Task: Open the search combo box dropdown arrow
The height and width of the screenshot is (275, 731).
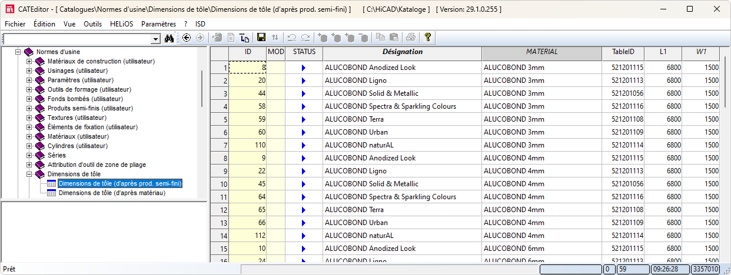Action: pos(156,39)
